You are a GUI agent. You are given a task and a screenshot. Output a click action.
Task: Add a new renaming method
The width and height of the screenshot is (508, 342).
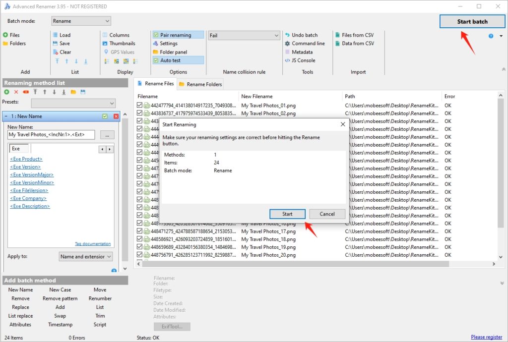[x=5, y=92]
